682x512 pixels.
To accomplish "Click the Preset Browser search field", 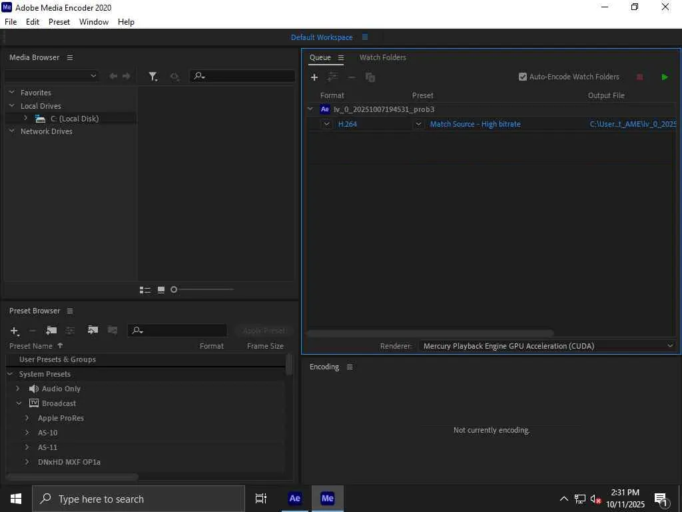I will [x=177, y=331].
